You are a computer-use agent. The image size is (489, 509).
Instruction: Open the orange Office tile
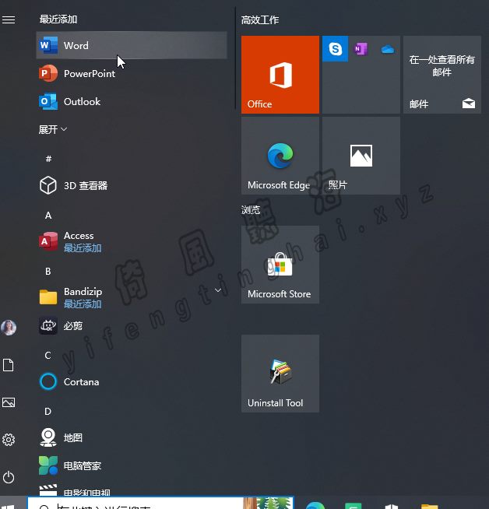pos(280,75)
